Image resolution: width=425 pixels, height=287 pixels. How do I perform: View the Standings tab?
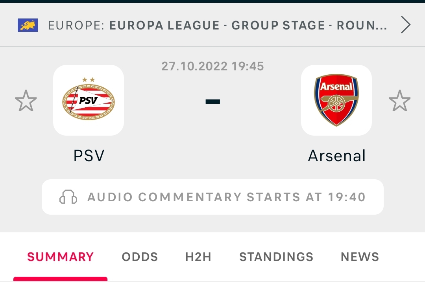[x=276, y=257]
